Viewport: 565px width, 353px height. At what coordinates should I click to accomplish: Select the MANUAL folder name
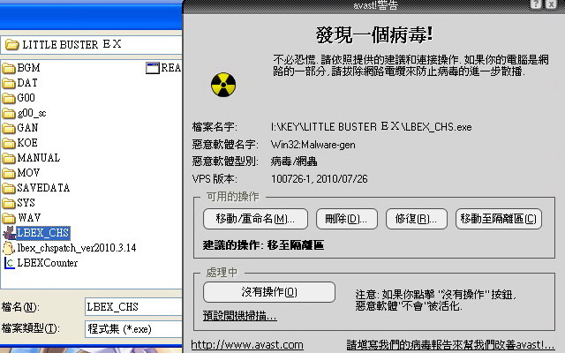pos(39,158)
